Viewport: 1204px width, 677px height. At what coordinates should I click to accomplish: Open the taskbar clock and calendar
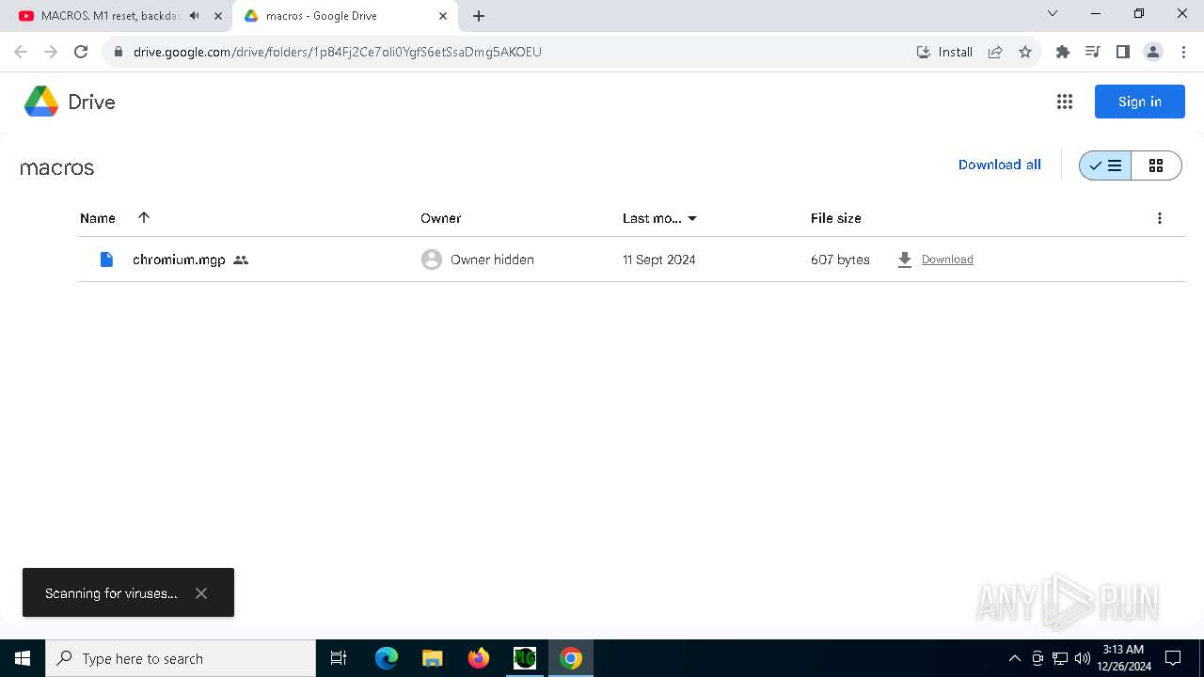[1124, 658]
